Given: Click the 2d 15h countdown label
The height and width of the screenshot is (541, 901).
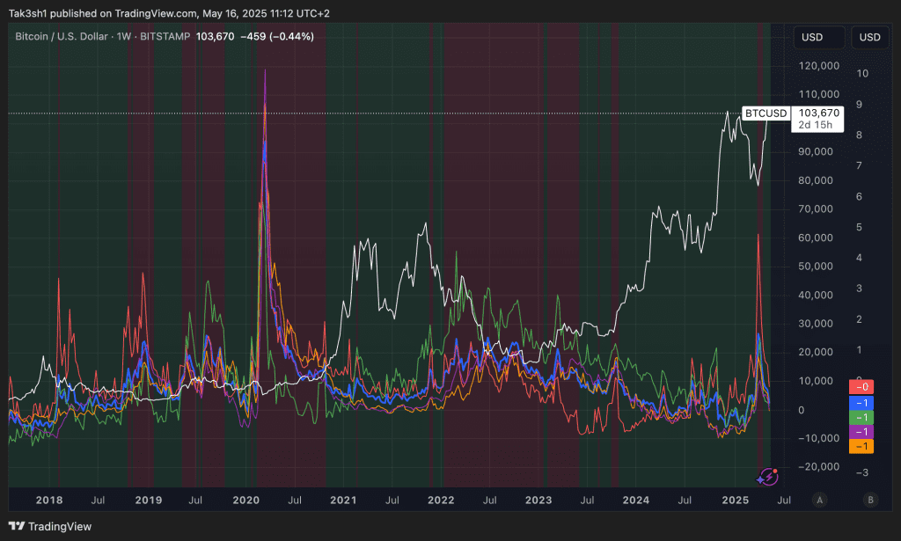Looking at the screenshot, I should (x=815, y=125).
